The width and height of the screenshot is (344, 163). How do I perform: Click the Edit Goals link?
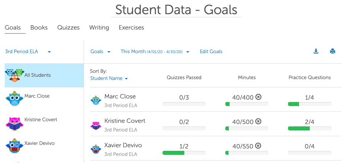[211, 52]
